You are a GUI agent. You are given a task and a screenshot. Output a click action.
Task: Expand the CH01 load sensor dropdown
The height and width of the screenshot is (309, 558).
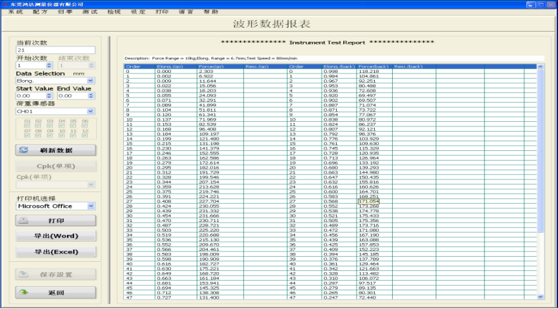tap(90, 111)
